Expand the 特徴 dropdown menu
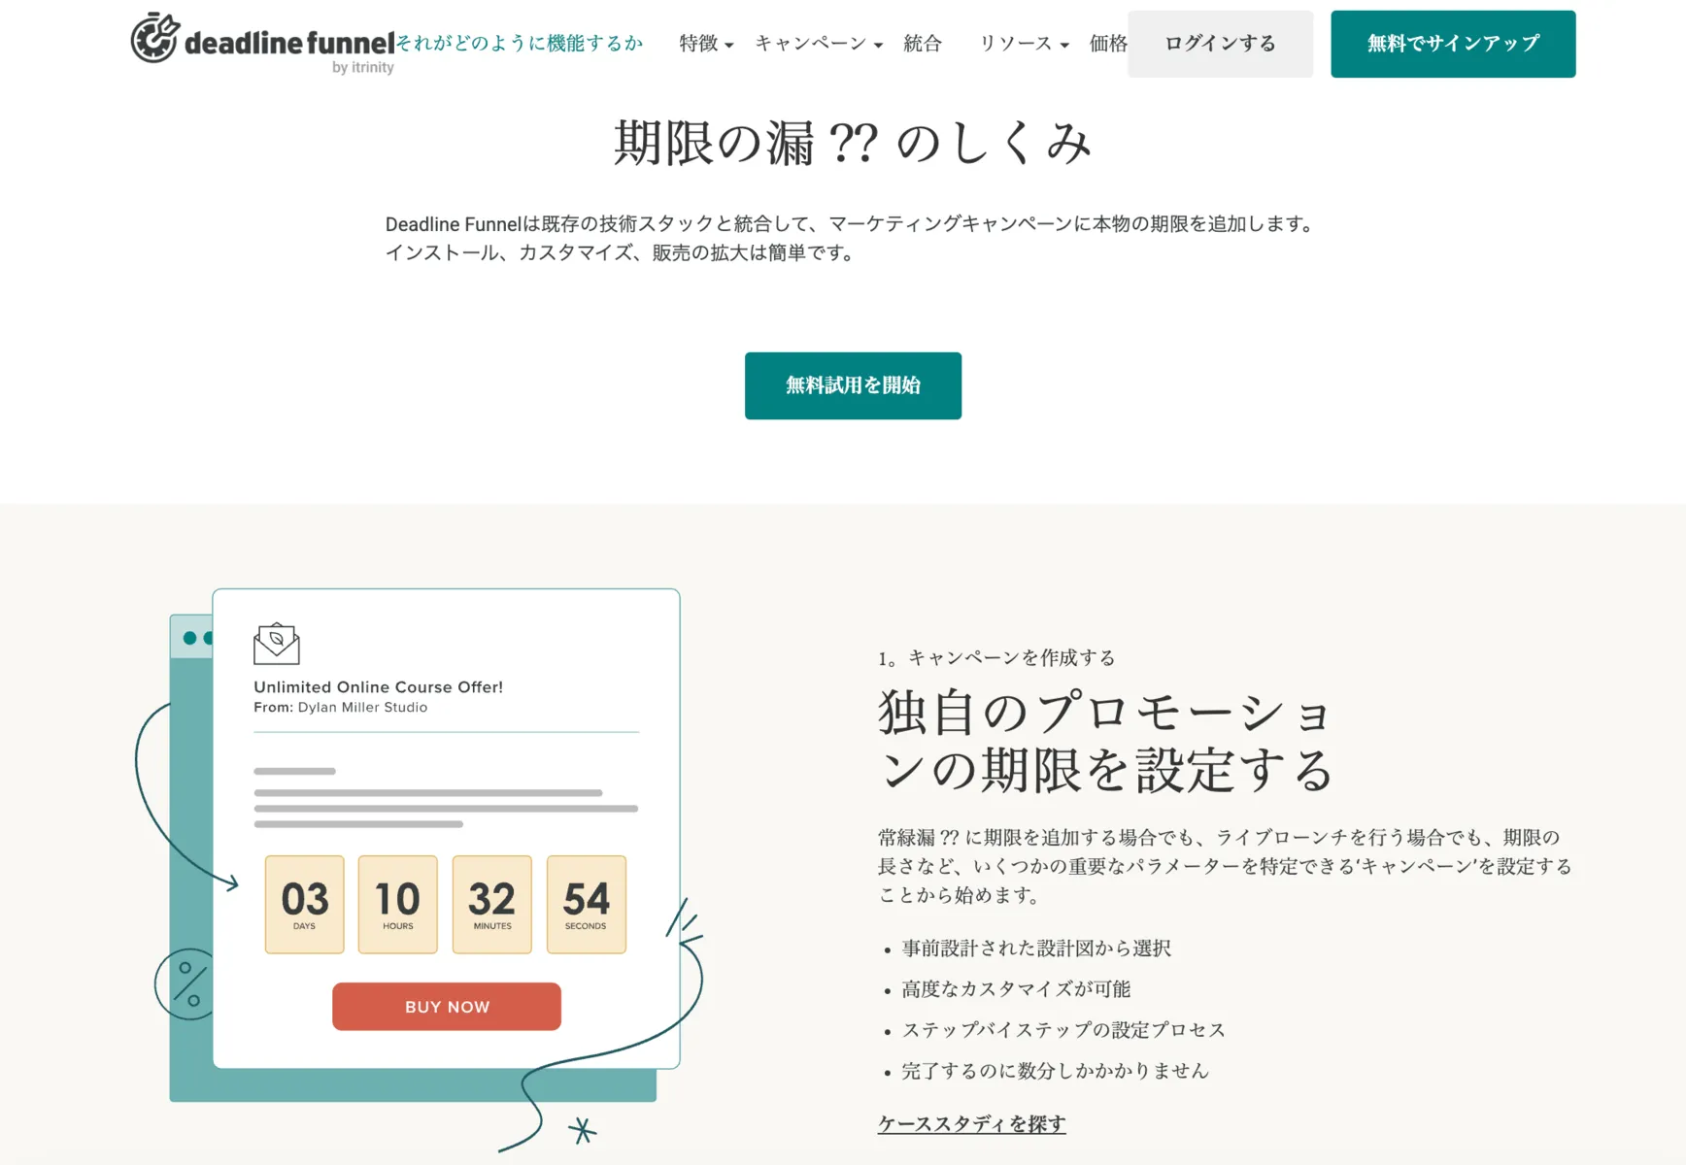 (x=706, y=44)
